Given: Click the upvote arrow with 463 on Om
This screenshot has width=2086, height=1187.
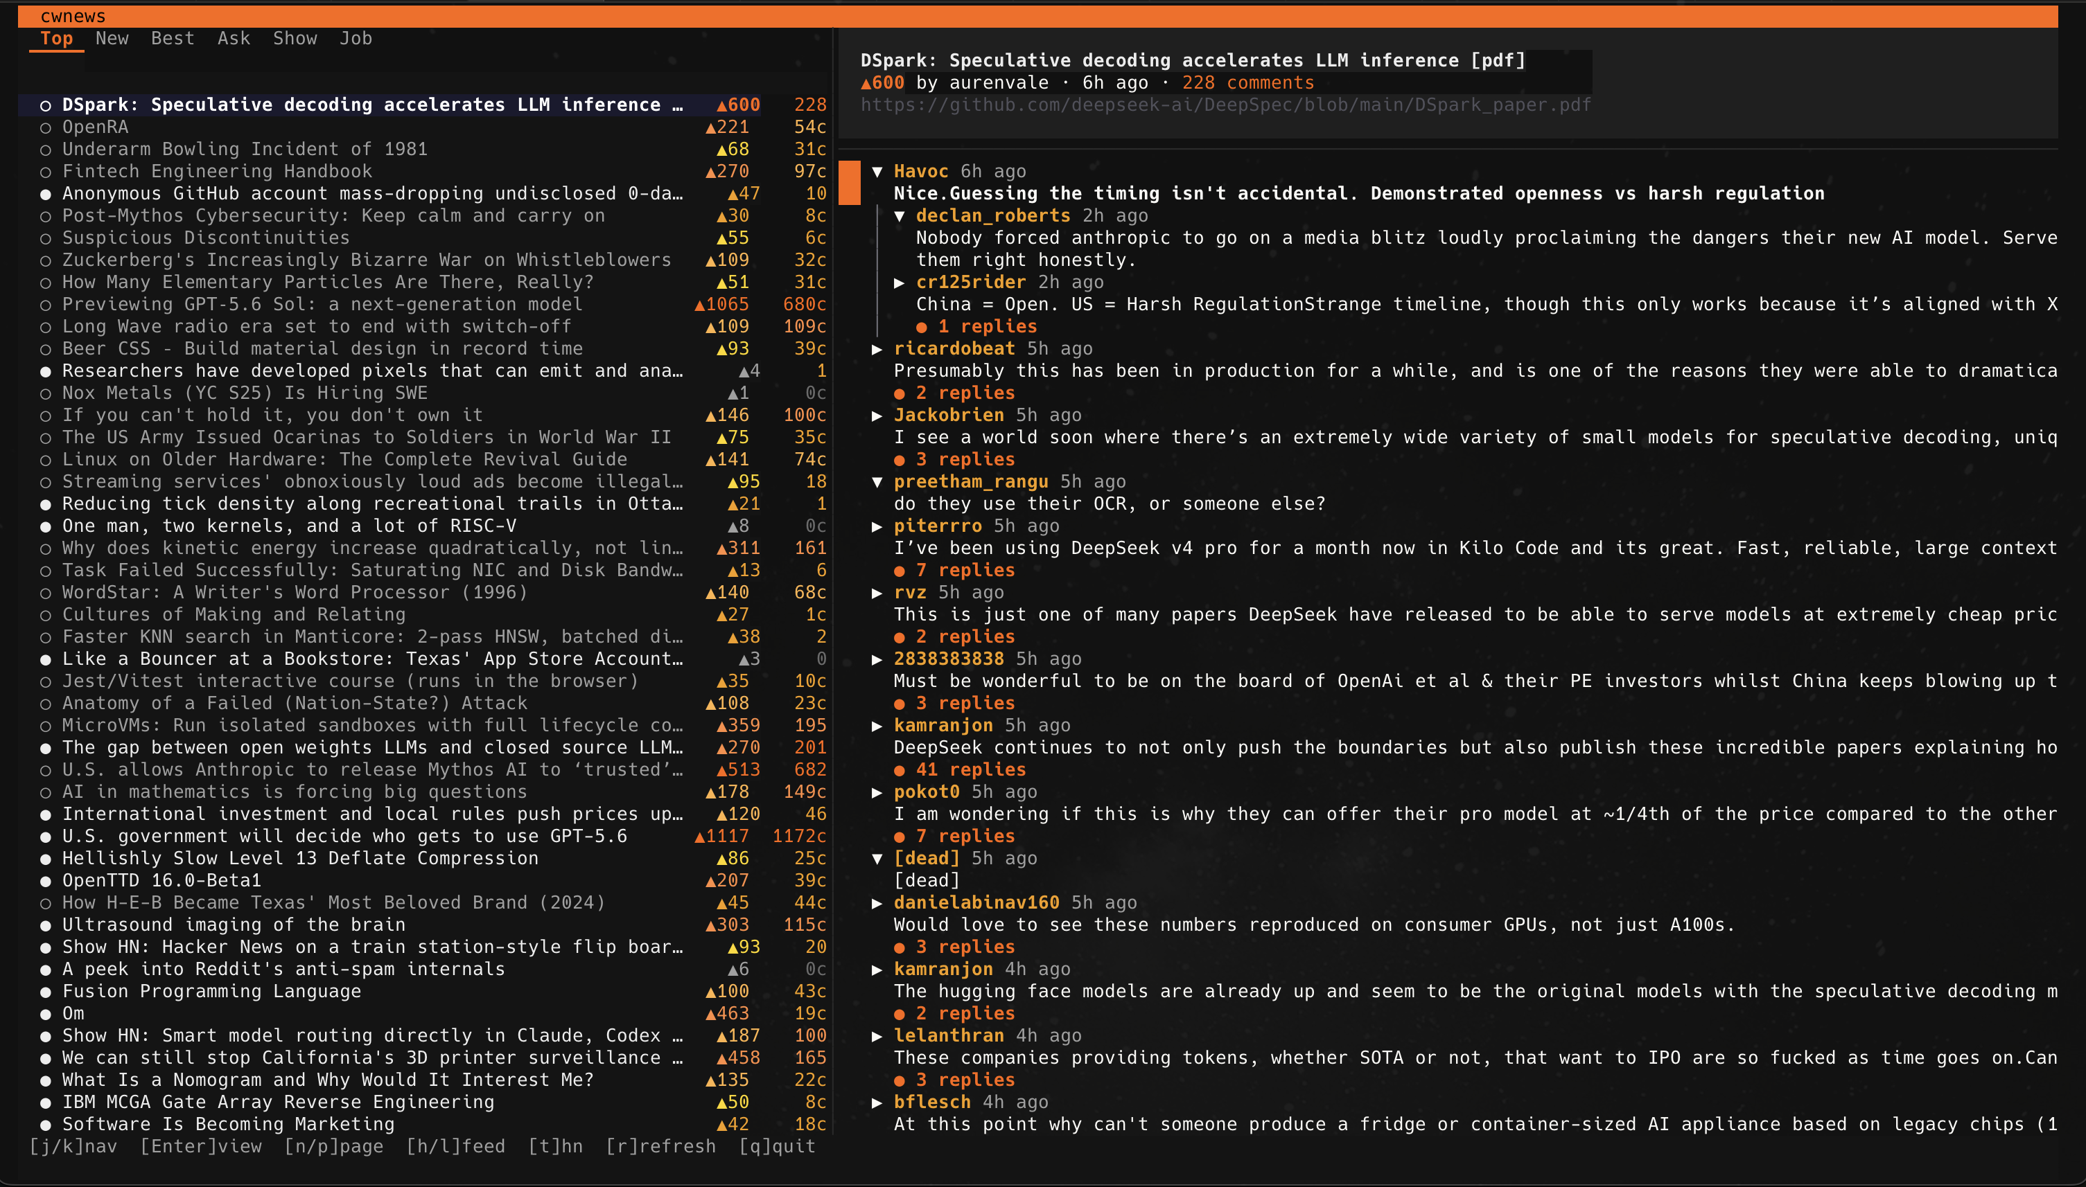Looking at the screenshot, I should click(x=710, y=1014).
